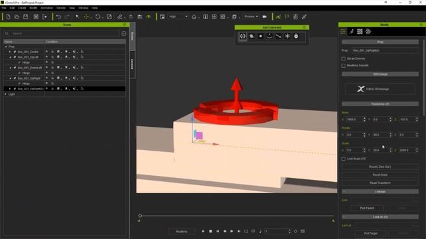Open the High quality dropdown
426x239 pixels.
click(x=178, y=17)
